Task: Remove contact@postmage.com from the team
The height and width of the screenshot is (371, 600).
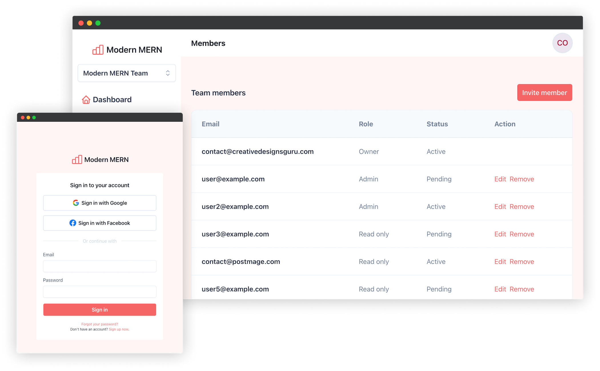Action: pyautogui.click(x=521, y=261)
